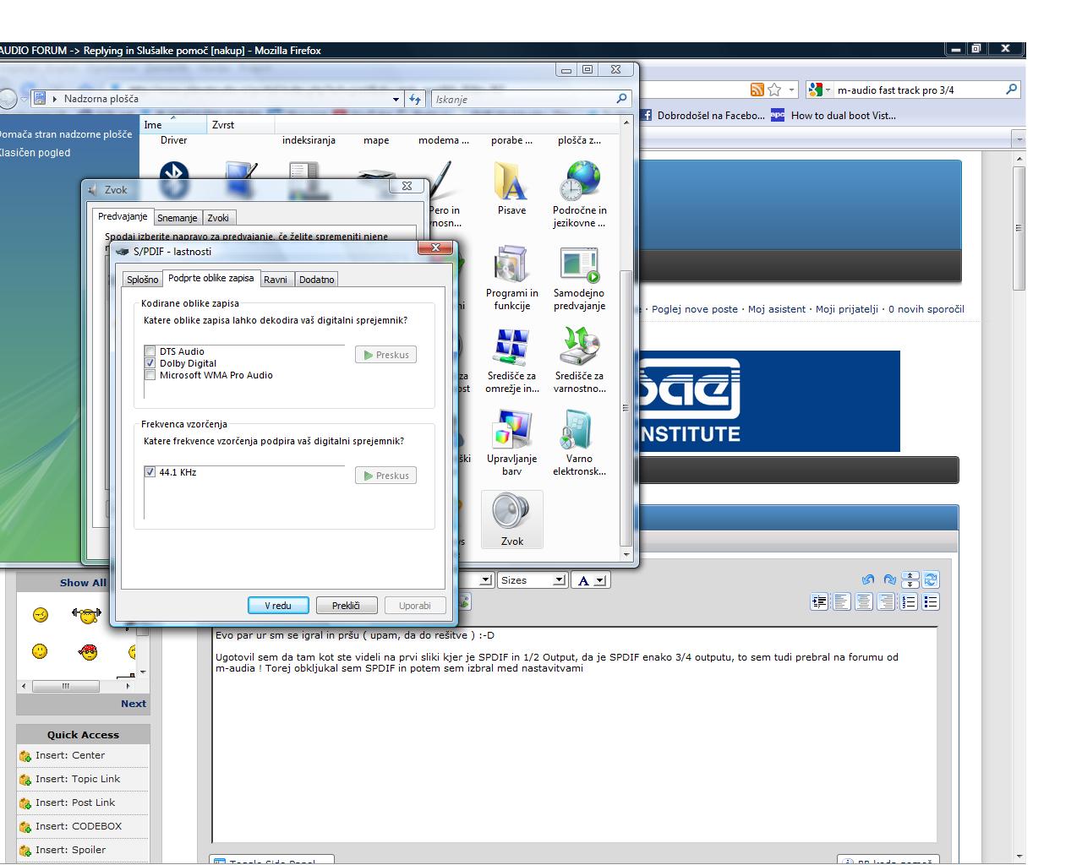
Task: Click the Iskanje search field
Action: pyautogui.click(x=524, y=99)
